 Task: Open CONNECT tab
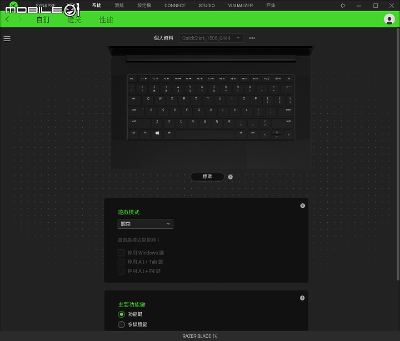175,6
